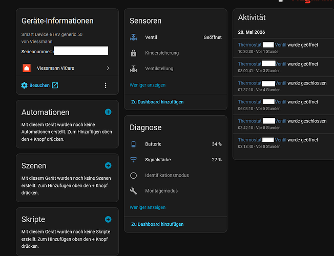The image size is (334, 256).
Task: Click the 27 % signal strength value
Action: pos(217,160)
